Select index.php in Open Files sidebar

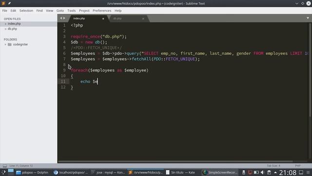click(28, 24)
